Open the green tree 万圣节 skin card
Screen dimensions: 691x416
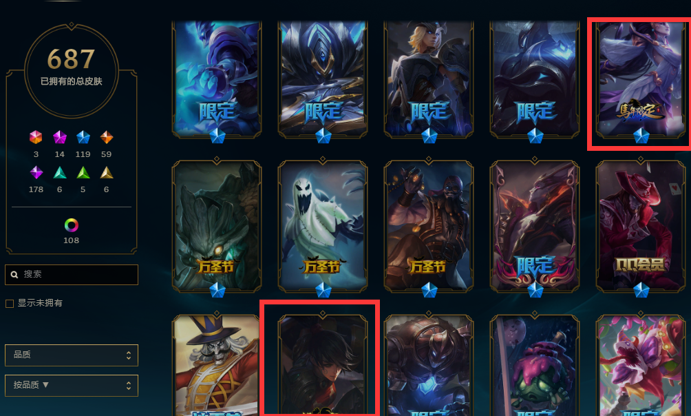click(217, 227)
